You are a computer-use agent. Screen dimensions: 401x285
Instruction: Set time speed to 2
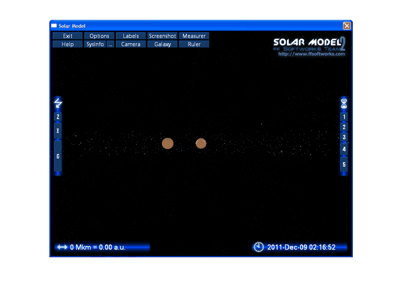pos(344,127)
